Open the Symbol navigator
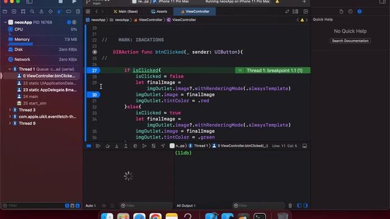 pyautogui.click(x=23, y=12)
